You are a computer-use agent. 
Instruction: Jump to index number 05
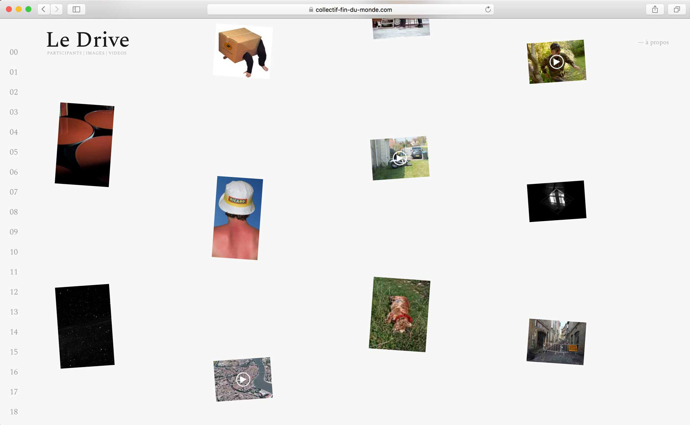[14, 152]
